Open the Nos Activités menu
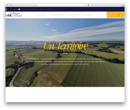 coord(41,15)
